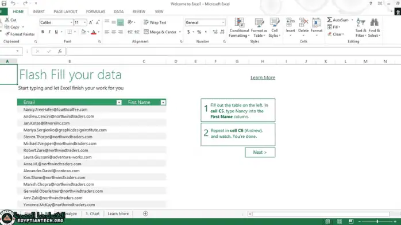
Task: Open the First Name column filter dropdown
Action: coord(163,102)
